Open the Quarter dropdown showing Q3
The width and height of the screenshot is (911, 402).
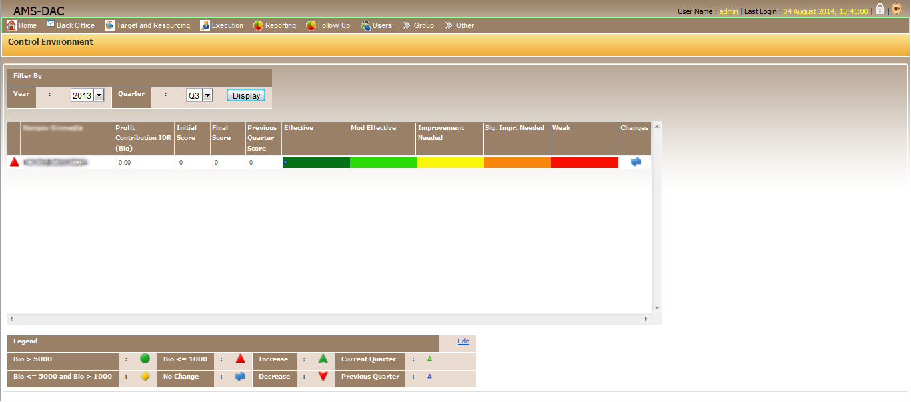click(199, 96)
